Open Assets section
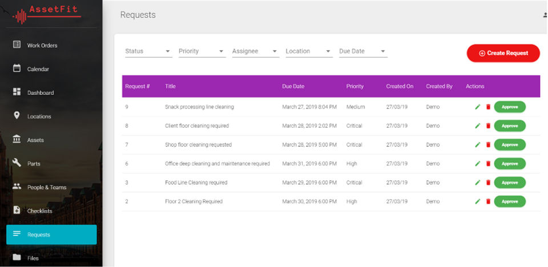This screenshot has width=548, height=267. tap(51, 140)
